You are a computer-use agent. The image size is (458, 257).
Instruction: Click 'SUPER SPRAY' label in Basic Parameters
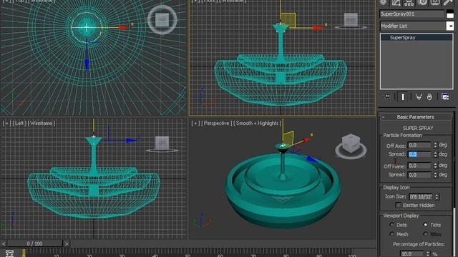pyautogui.click(x=418, y=128)
